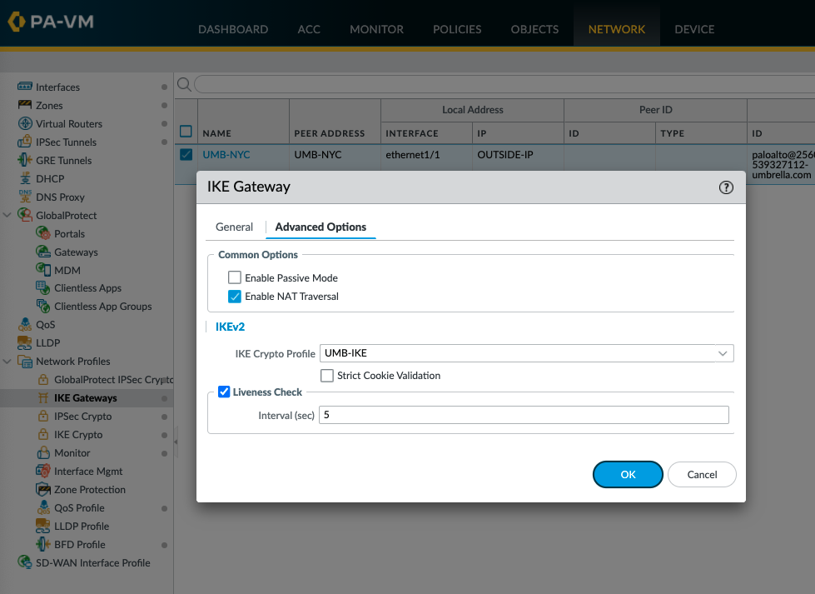Image resolution: width=815 pixels, height=594 pixels.
Task: Click the ethernet1/1 interface cell
Action: tap(413, 154)
